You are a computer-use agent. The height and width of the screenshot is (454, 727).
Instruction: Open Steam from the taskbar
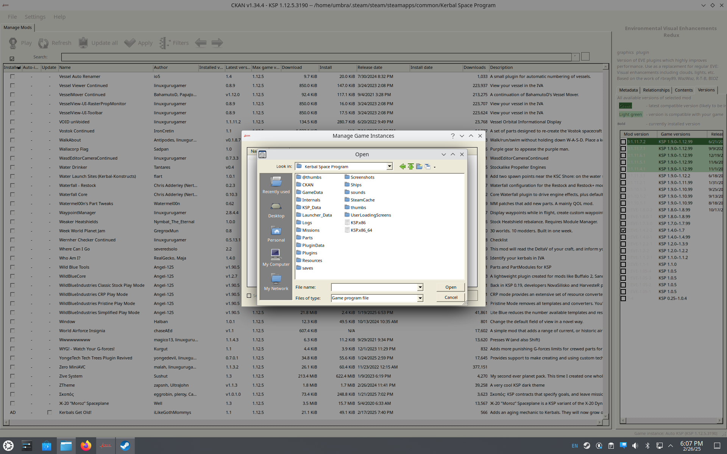pos(125,446)
